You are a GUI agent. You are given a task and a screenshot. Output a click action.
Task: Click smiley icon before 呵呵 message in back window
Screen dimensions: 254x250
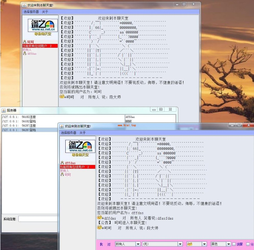tap(62, 96)
